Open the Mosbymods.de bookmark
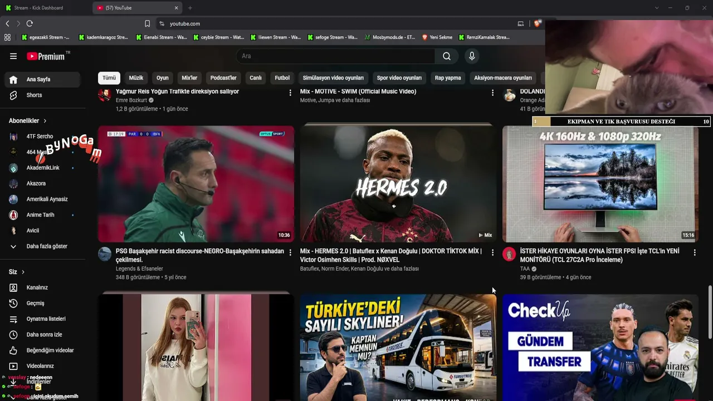713x401 pixels. (390, 37)
